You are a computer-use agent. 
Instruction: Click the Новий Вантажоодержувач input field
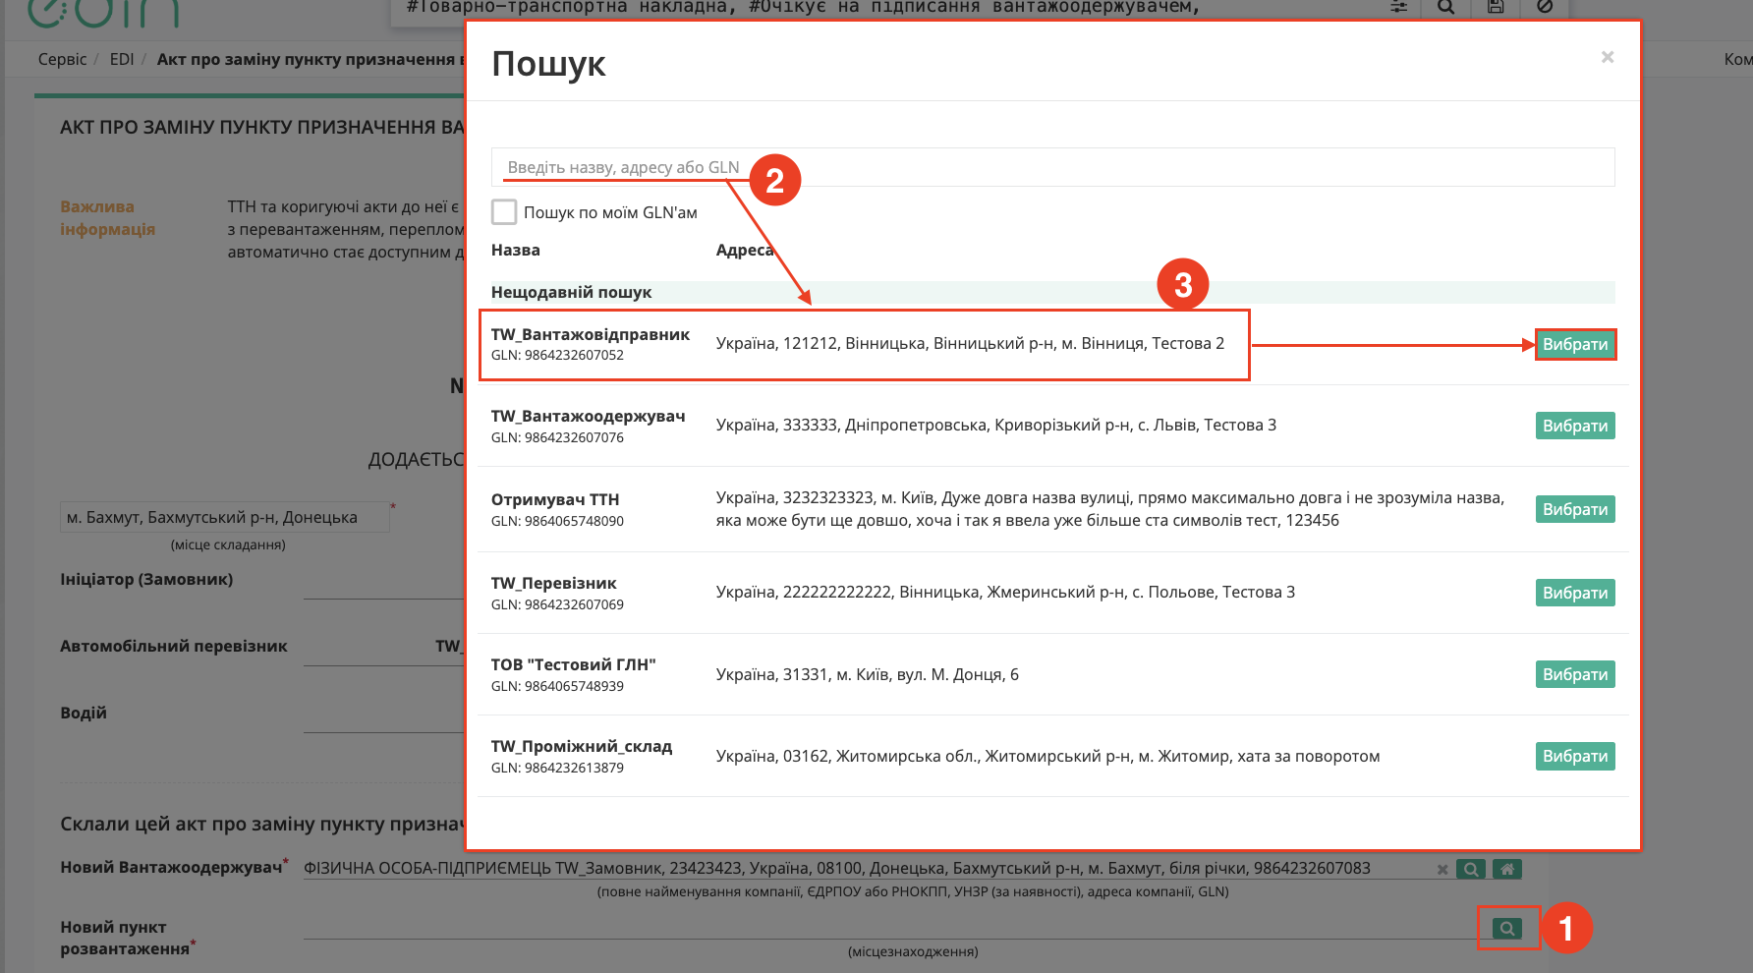click(867, 868)
